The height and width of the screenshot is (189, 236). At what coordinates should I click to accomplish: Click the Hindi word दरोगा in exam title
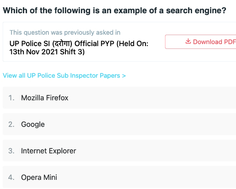(x=62, y=44)
